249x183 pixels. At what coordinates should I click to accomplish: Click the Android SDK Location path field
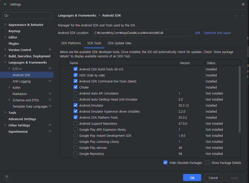pos(142,33)
